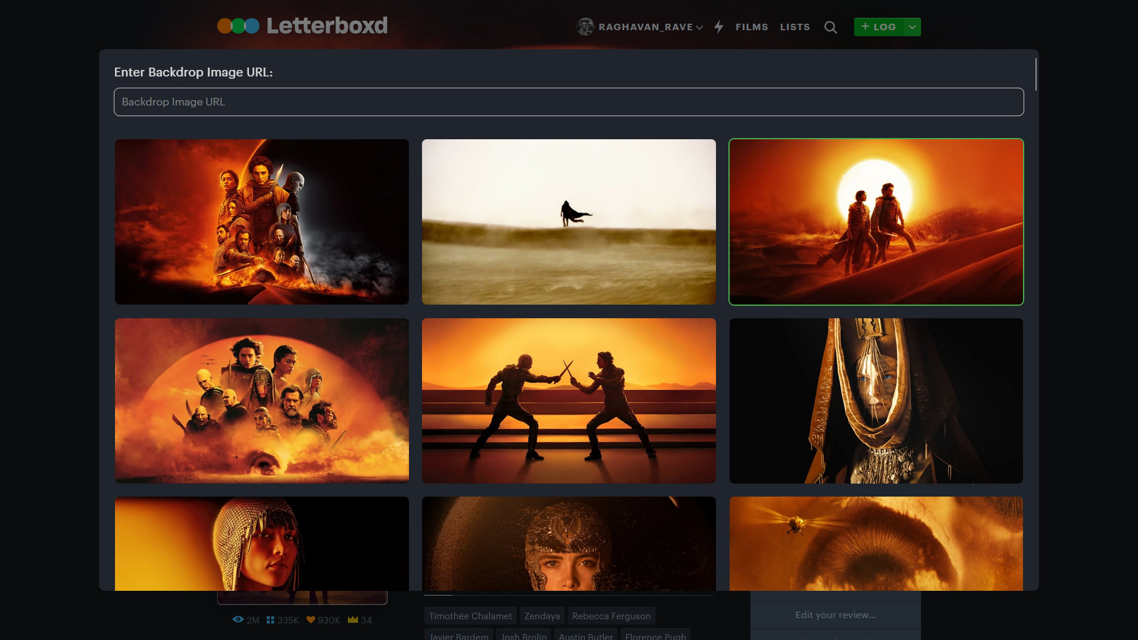Viewport: 1138px width, 640px height.
Task: Click the Timothée Chalamet cast link
Action: (470, 616)
